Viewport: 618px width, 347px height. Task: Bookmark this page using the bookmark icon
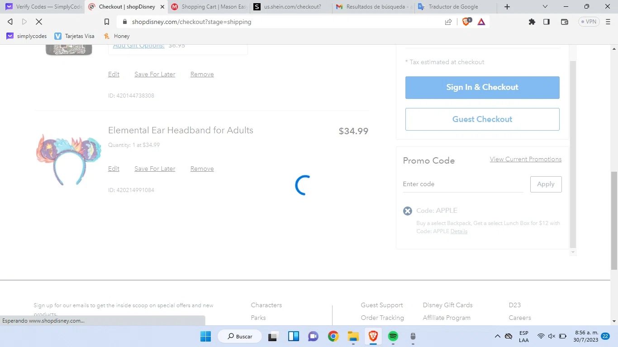click(107, 22)
